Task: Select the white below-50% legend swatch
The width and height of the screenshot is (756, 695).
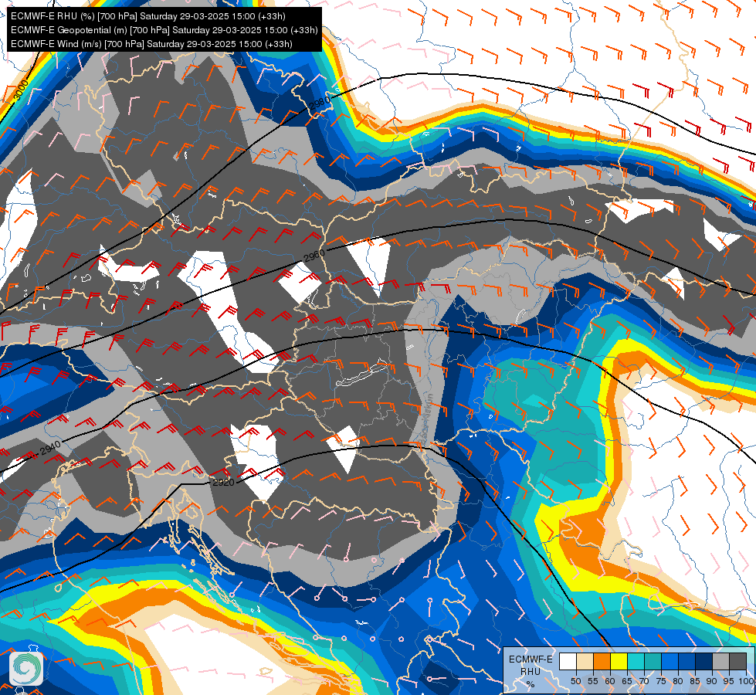Action: point(568,661)
